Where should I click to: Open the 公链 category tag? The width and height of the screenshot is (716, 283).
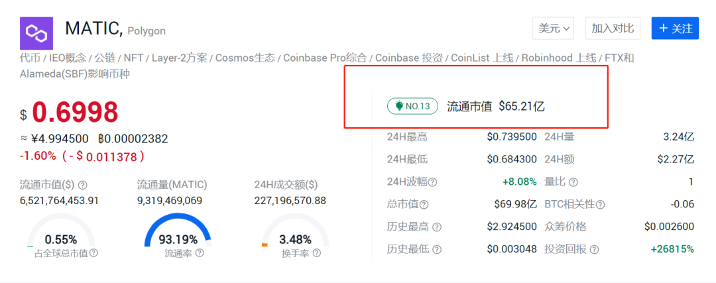pyautogui.click(x=105, y=58)
